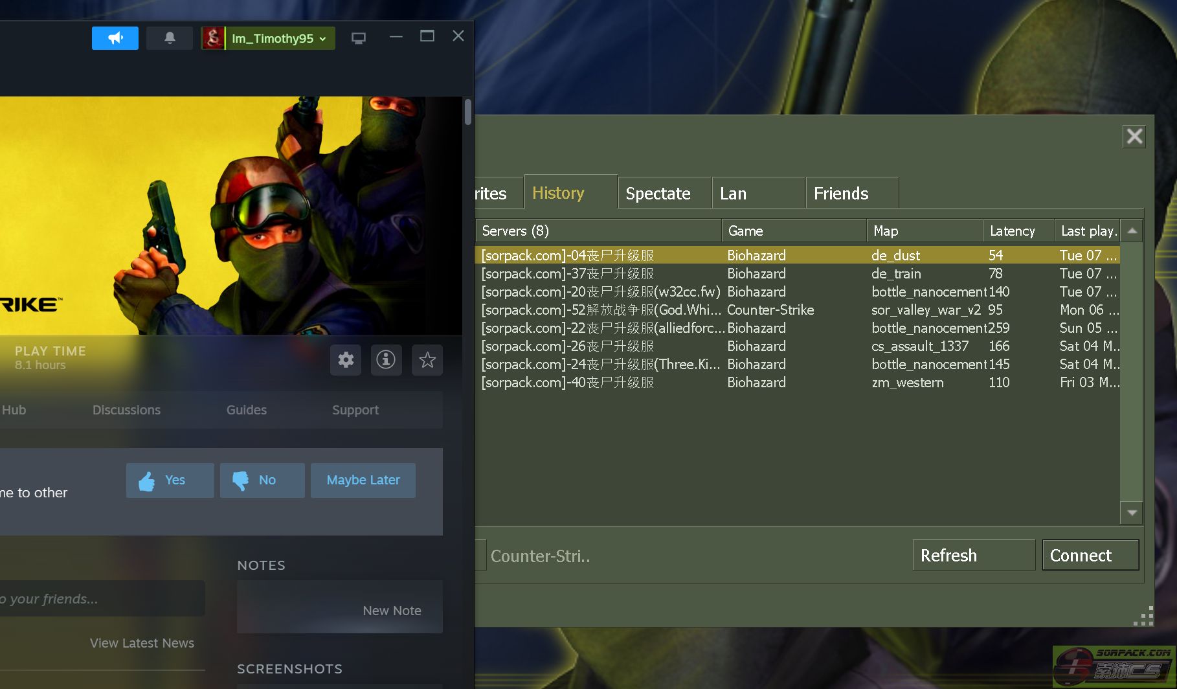Select server [sorpack.com]-37 on de_train
This screenshot has height=689, width=1177.
pos(798,273)
